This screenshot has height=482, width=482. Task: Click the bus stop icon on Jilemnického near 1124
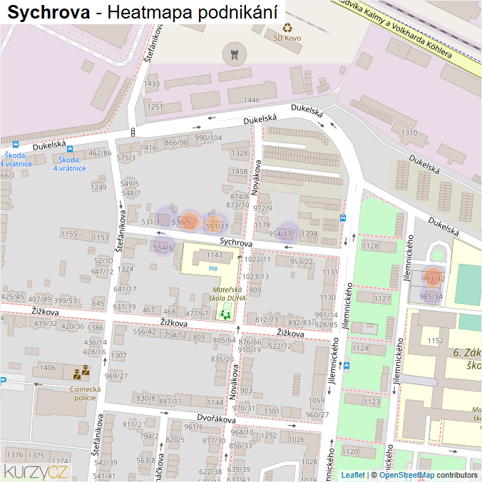pyautogui.click(x=347, y=366)
